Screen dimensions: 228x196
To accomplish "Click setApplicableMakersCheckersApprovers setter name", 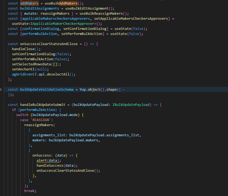I will [131, 19].
